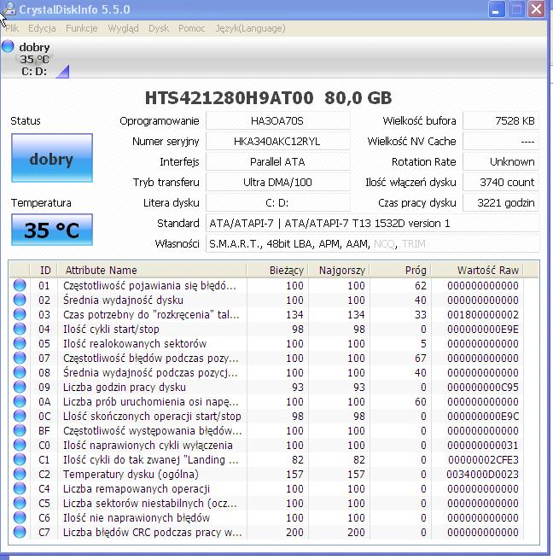Image resolution: width=553 pixels, height=560 pixels.
Task: Click the firmware field HA3OA70S
Action: pos(277,120)
